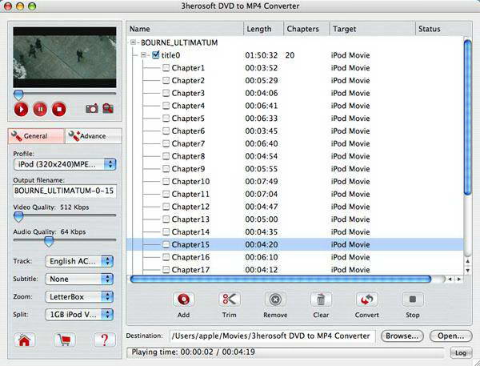Open the Track dropdown
Viewport: 480px width, 366px height.
(79, 261)
